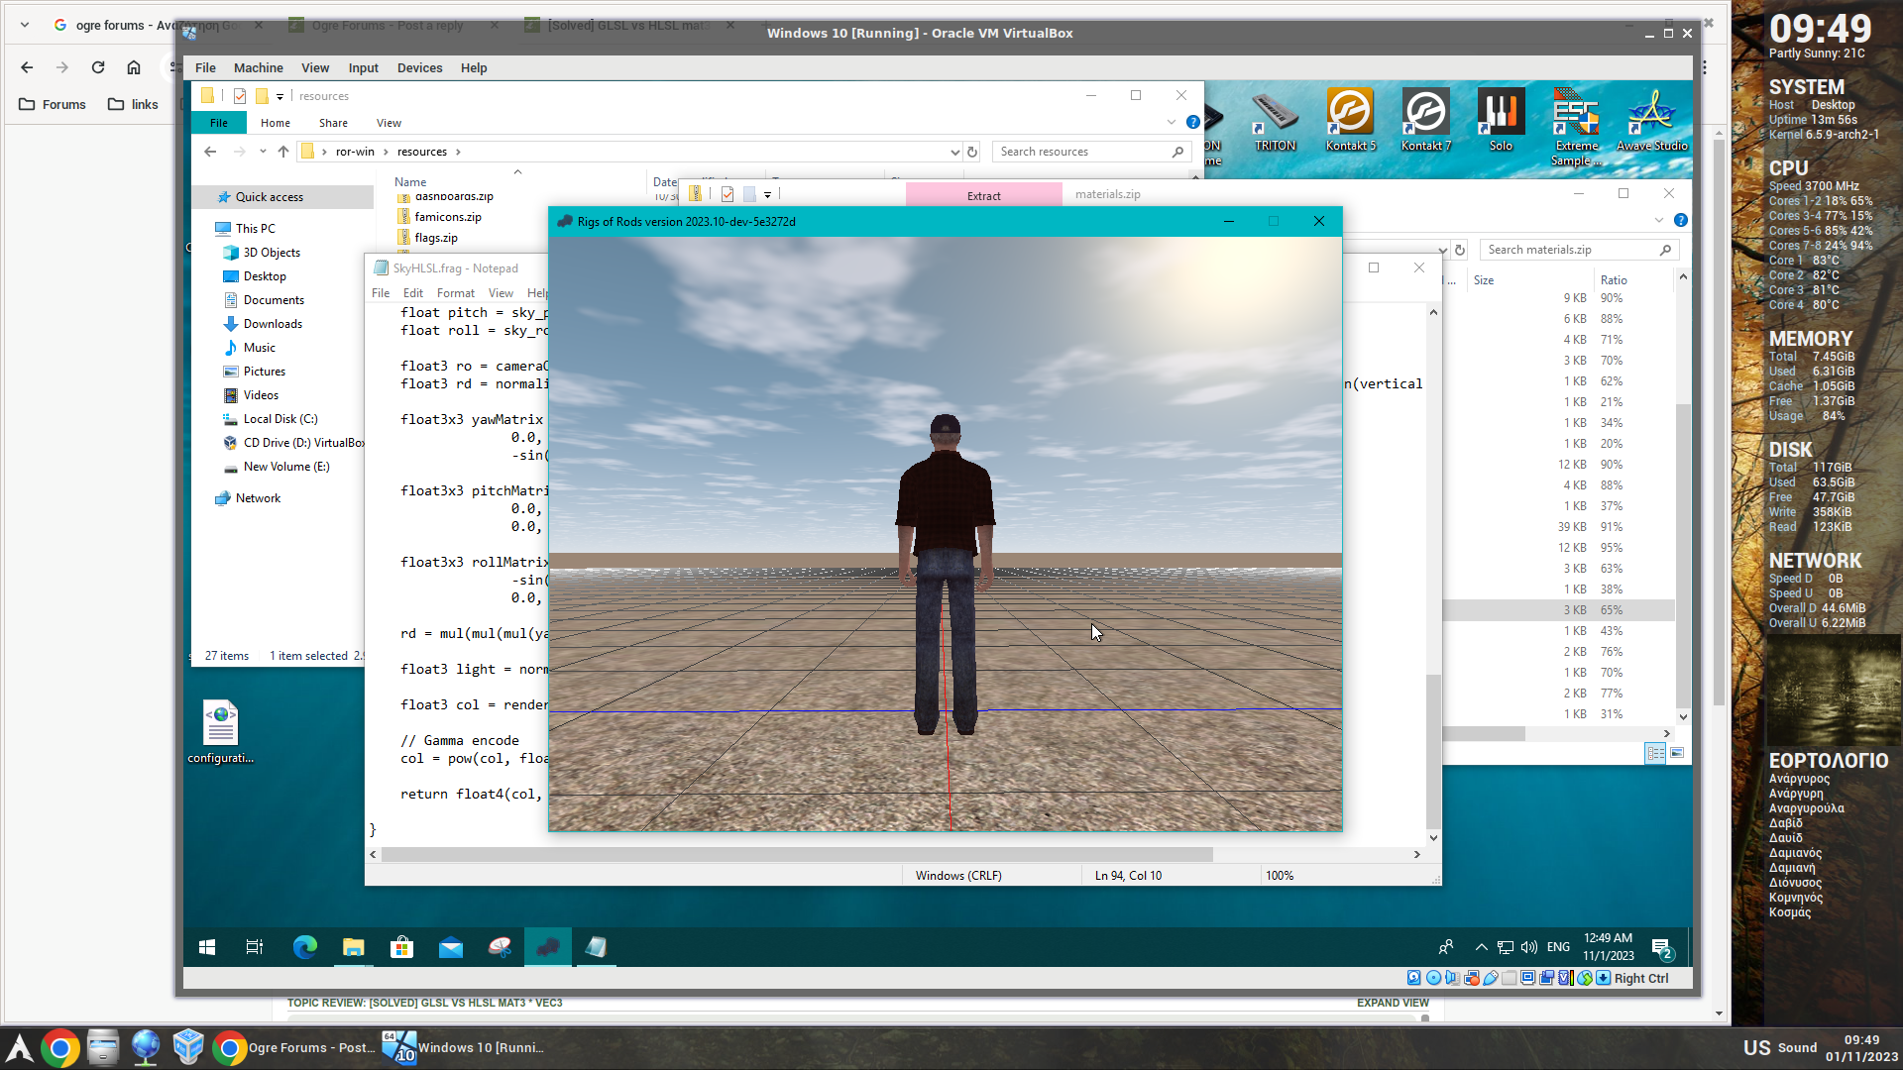Viewport: 1903px width, 1070px height.
Task: Click the Notepad horizontal scrollbar
Action: pyautogui.click(x=796, y=854)
